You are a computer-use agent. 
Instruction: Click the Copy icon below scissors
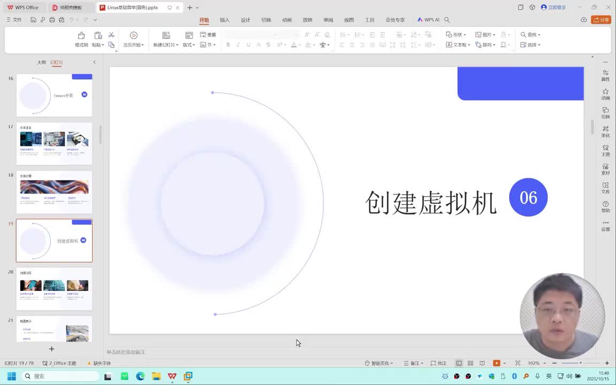[x=112, y=45]
